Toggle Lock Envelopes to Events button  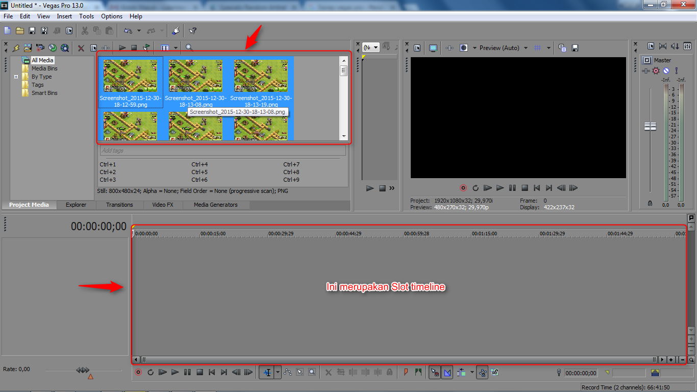tap(482, 373)
